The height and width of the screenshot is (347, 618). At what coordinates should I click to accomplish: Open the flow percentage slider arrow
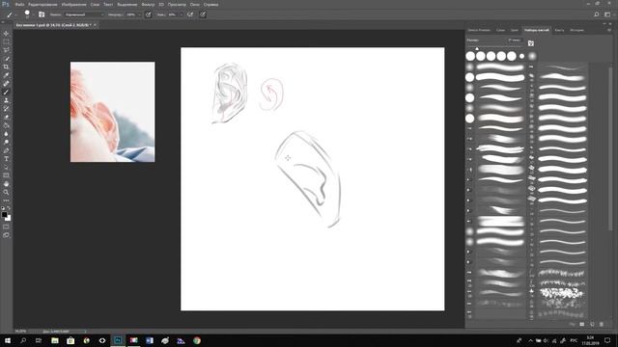182,14
